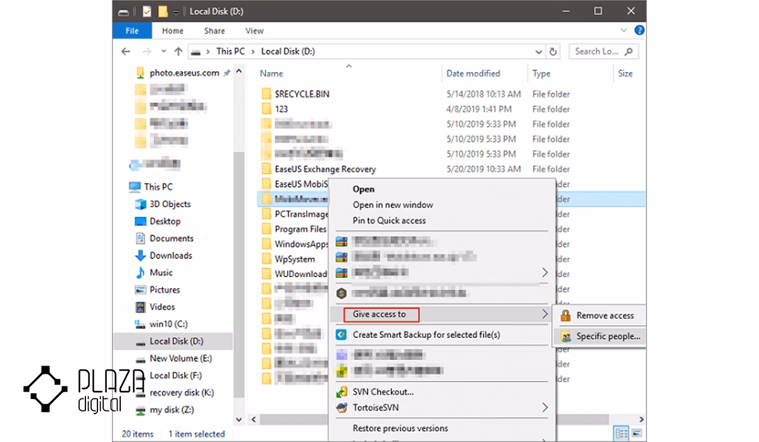The width and height of the screenshot is (759, 442).
Task: Sort by the Size column header
Action: [x=625, y=73]
